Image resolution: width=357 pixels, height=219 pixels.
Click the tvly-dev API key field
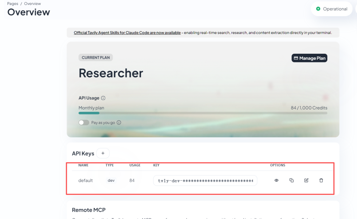pos(205,181)
